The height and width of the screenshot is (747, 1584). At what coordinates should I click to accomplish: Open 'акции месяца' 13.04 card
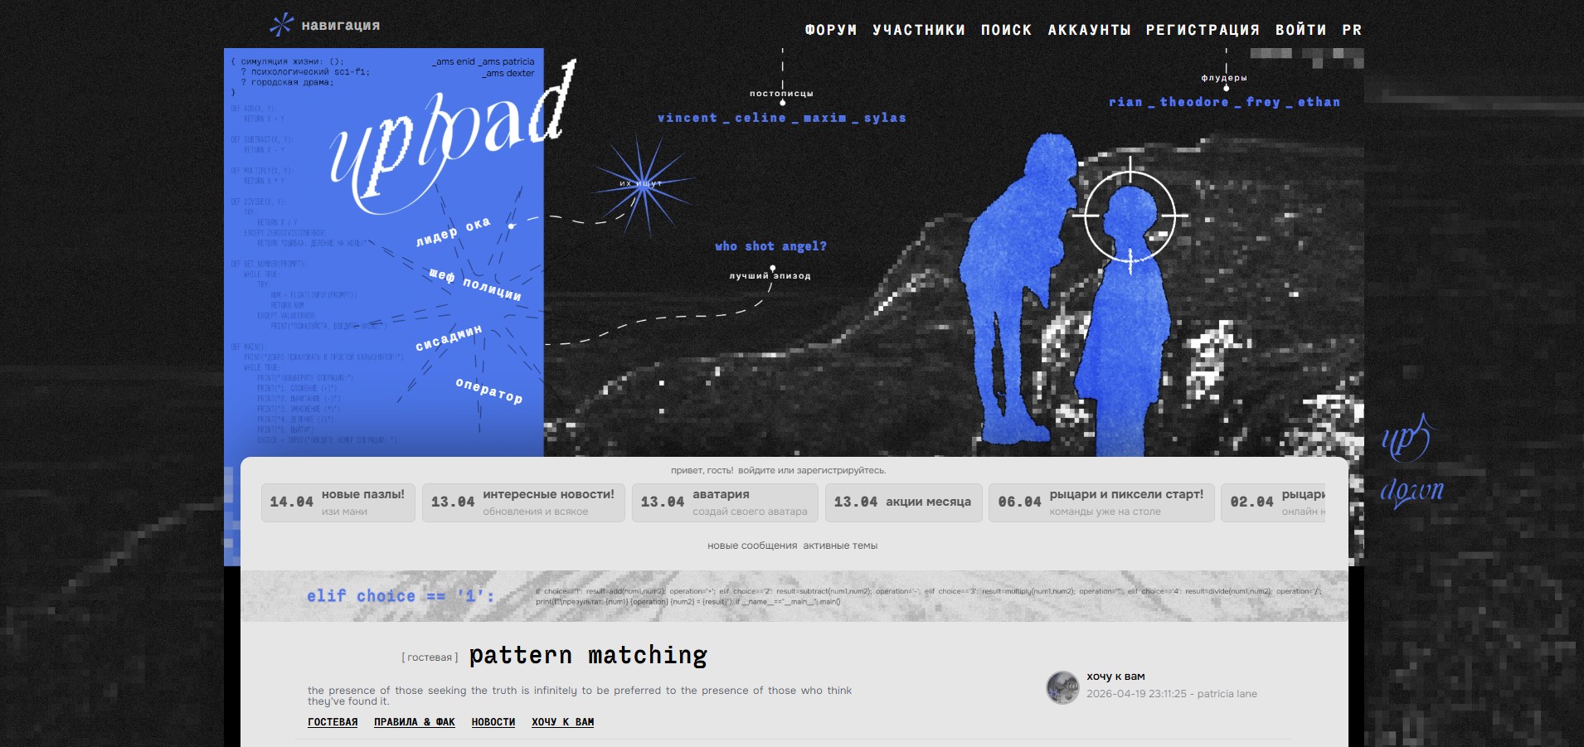tap(903, 502)
